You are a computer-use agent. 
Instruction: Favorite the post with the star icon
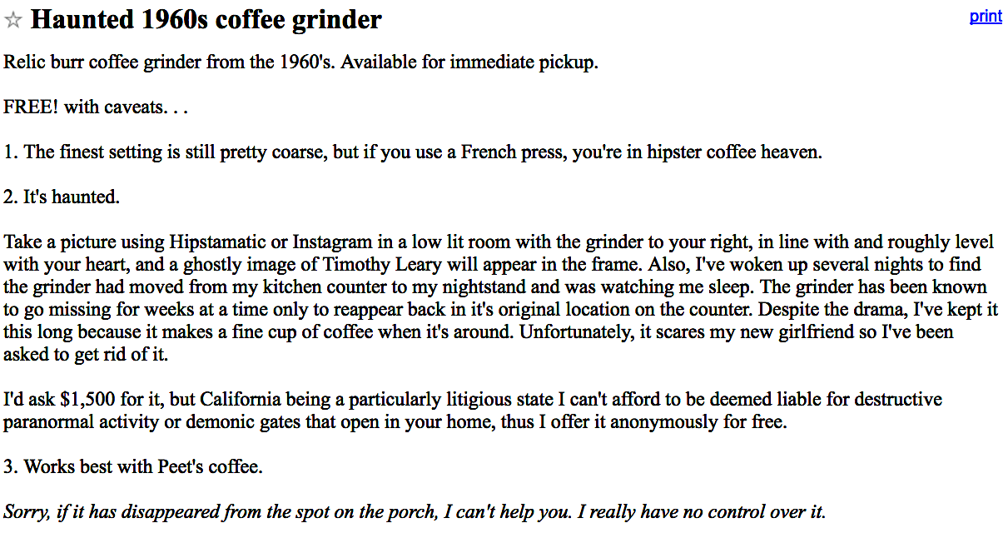point(13,21)
